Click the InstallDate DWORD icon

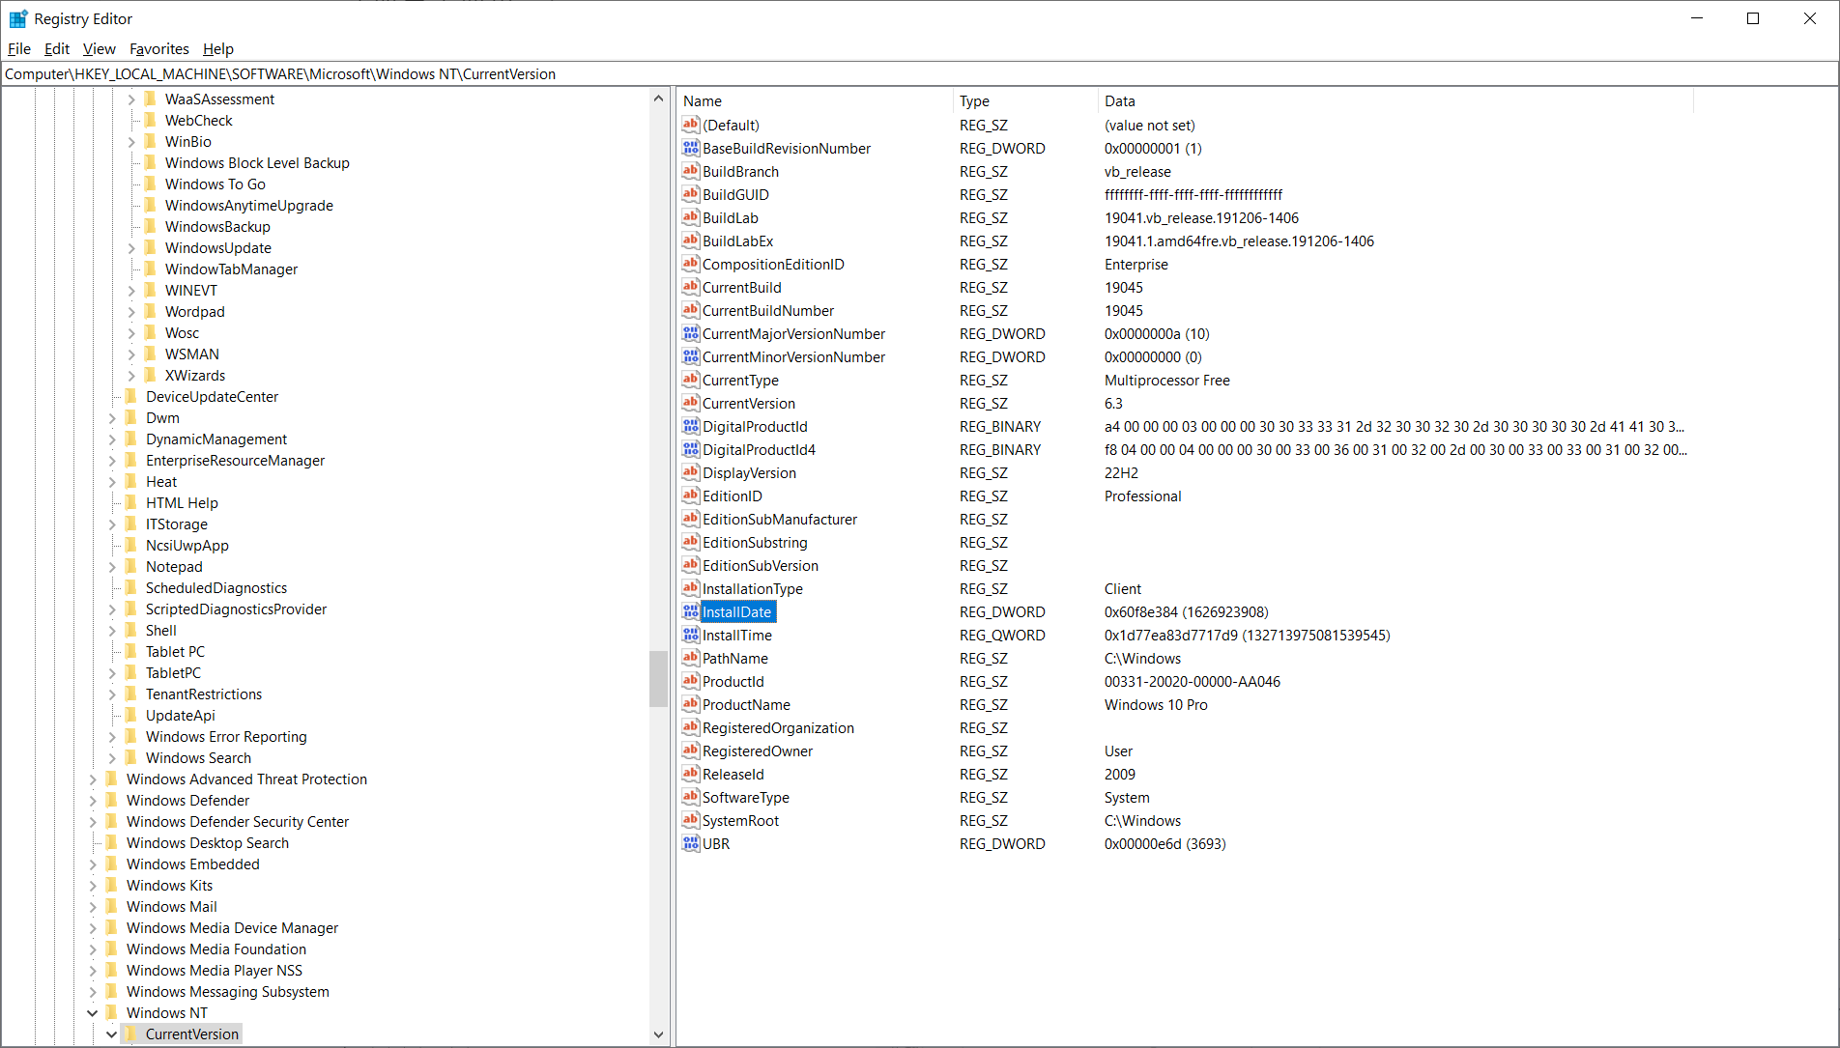pos(690,611)
